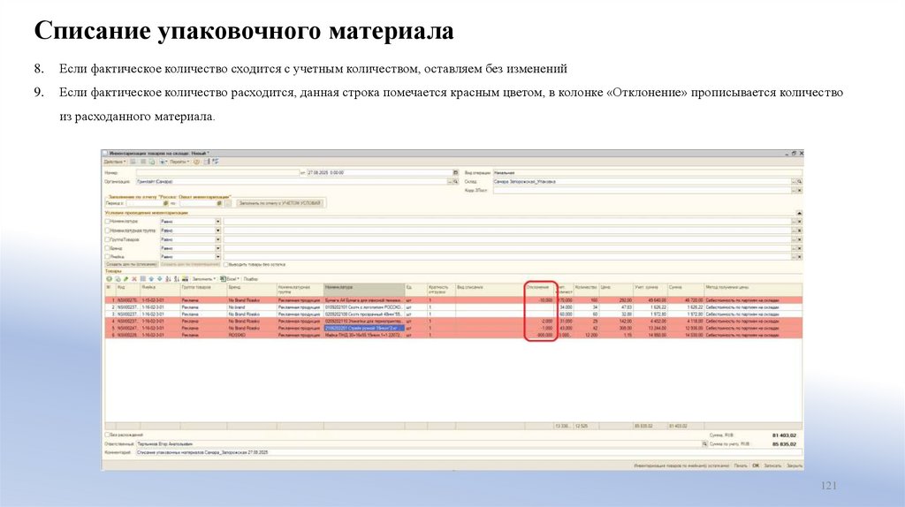Image resolution: width=905 pixels, height=507 pixels.
Task: Click the Номер input field
Action: coord(217,172)
